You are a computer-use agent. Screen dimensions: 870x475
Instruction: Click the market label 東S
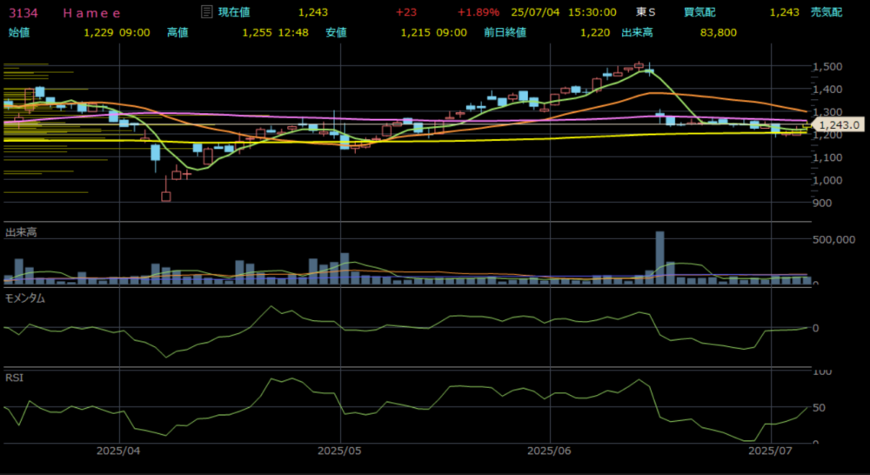point(646,12)
